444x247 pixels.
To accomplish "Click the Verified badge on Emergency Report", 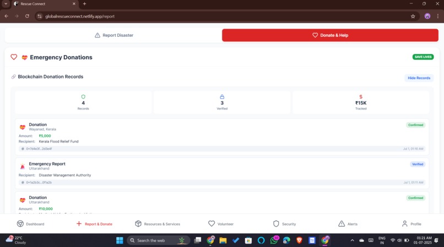I will [x=418, y=164].
